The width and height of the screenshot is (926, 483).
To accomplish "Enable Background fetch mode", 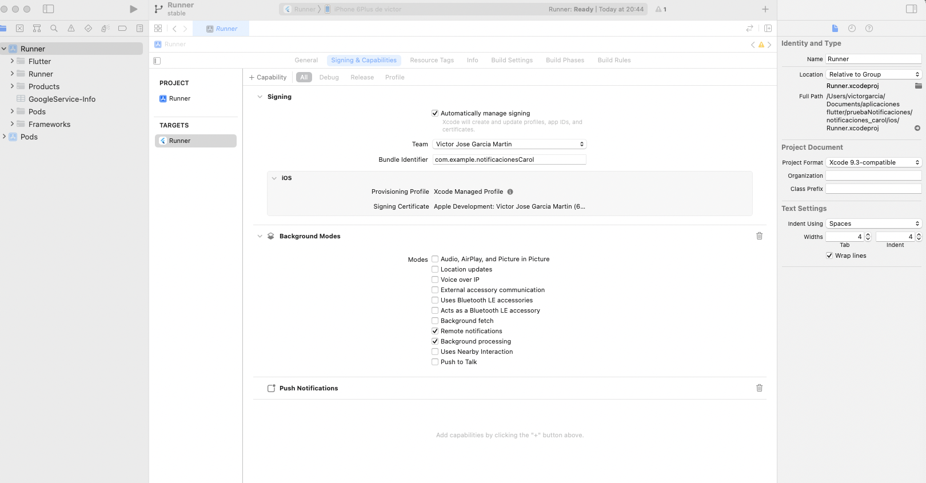I will point(435,321).
